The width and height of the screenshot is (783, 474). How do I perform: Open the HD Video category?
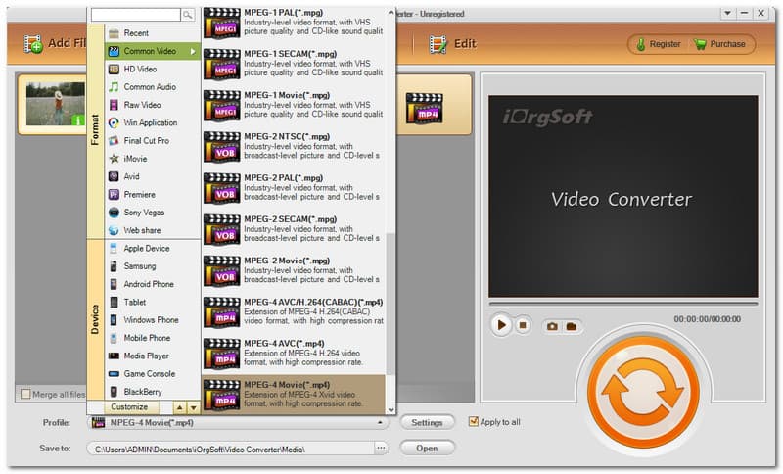(x=153, y=69)
